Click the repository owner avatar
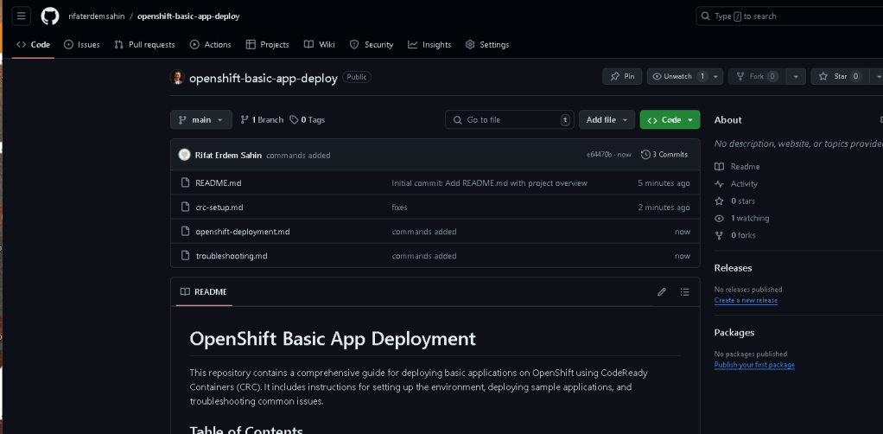 point(177,77)
